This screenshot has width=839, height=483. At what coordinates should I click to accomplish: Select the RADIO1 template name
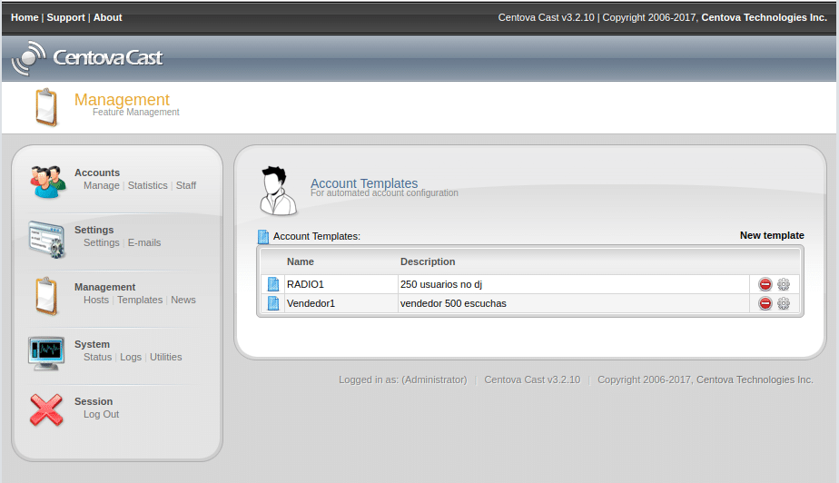305,284
